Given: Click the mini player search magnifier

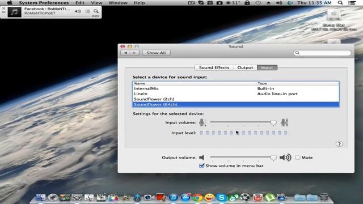Looking at the screenshot, I should [96, 11].
